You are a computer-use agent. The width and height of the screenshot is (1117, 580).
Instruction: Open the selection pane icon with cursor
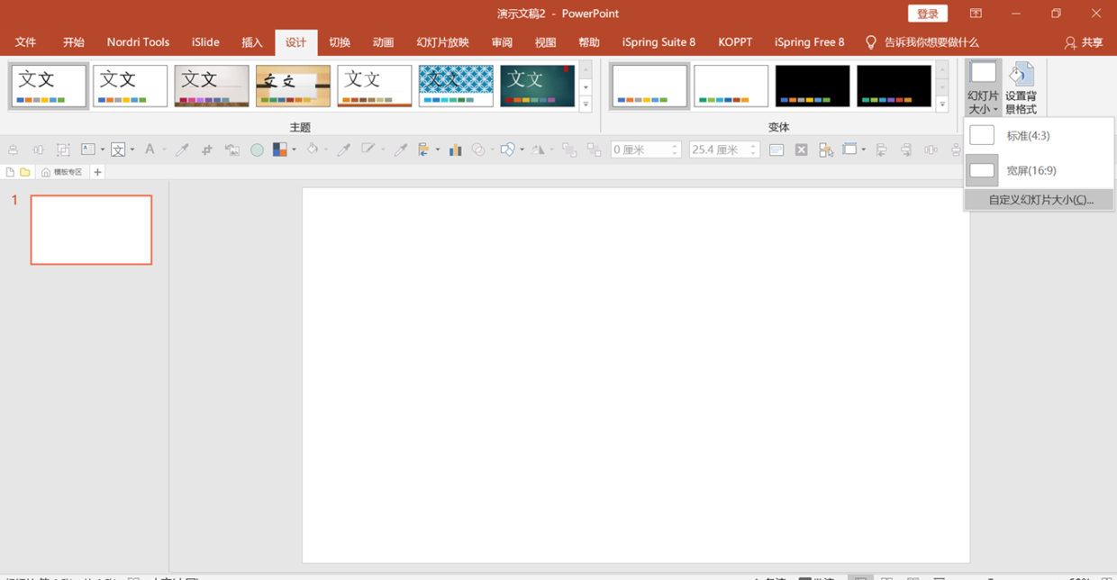(x=826, y=150)
